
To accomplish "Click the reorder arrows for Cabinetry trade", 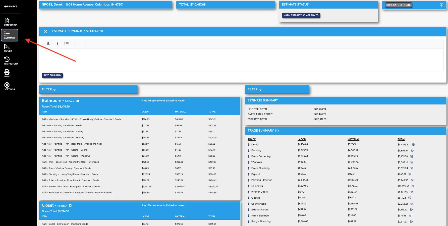I will [249, 186].
